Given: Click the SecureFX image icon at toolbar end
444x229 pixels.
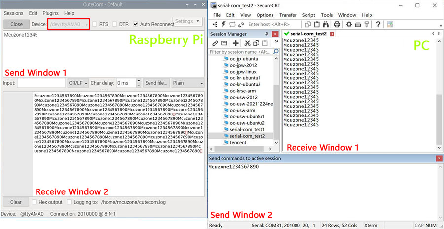Looking at the screenshot, I should 390,24.
